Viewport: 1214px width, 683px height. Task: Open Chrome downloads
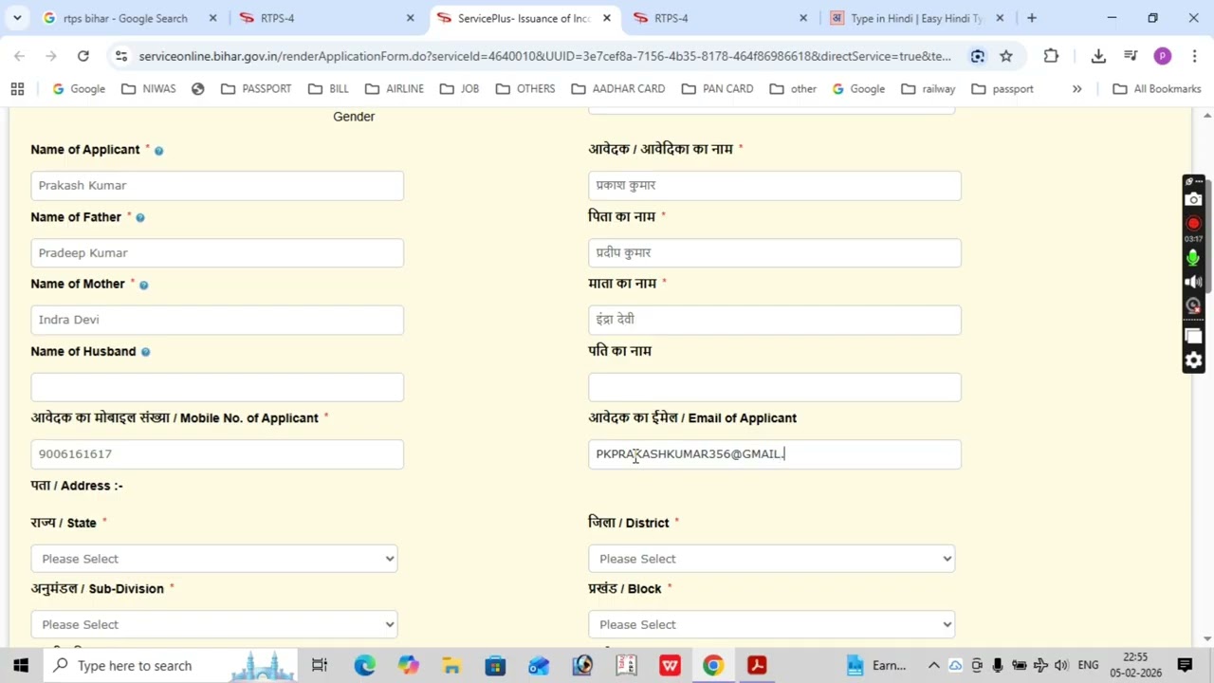(x=1098, y=56)
